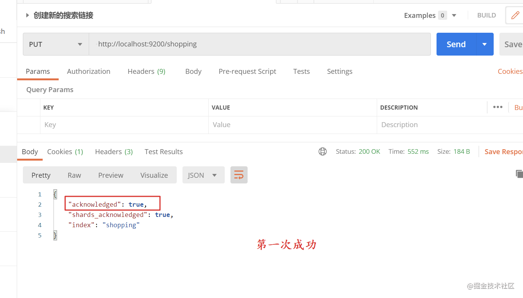Screen dimensions: 523x298
Task: Click the wrap lines icon beside JSON
Action: pyautogui.click(x=239, y=175)
